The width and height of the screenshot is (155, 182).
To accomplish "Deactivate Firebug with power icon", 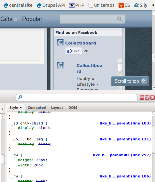I will pyautogui.click(x=152, y=97).
